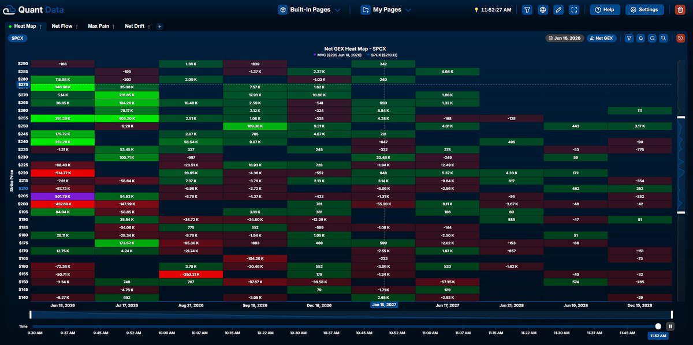Click the pencil edit icon
The height and width of the screenshot is (345, 693).
pyautogui.click(x=558, y=10)
